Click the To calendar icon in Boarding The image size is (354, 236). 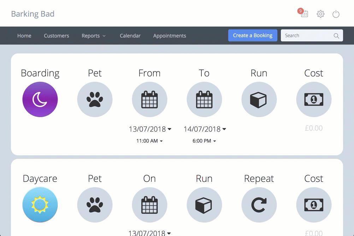click(x=204, y=99)
